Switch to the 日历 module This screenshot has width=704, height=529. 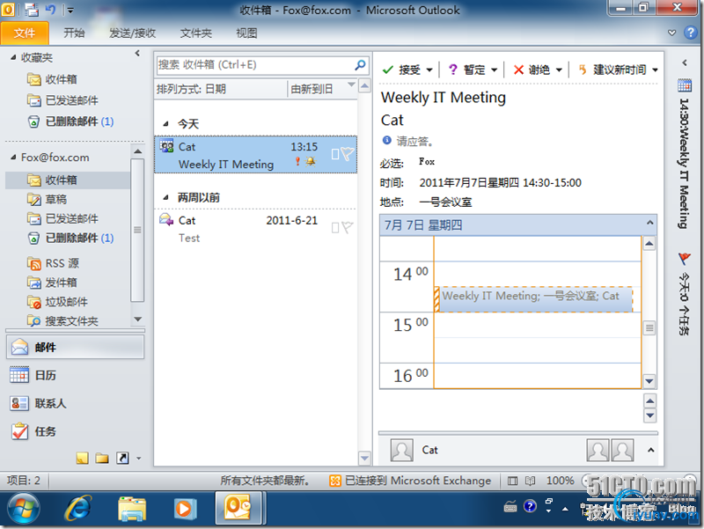75,375
